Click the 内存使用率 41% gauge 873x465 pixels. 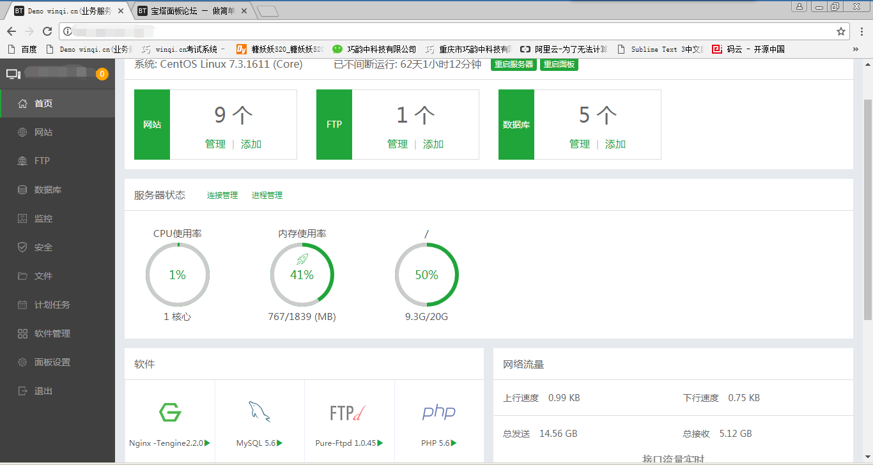point(302,275)
